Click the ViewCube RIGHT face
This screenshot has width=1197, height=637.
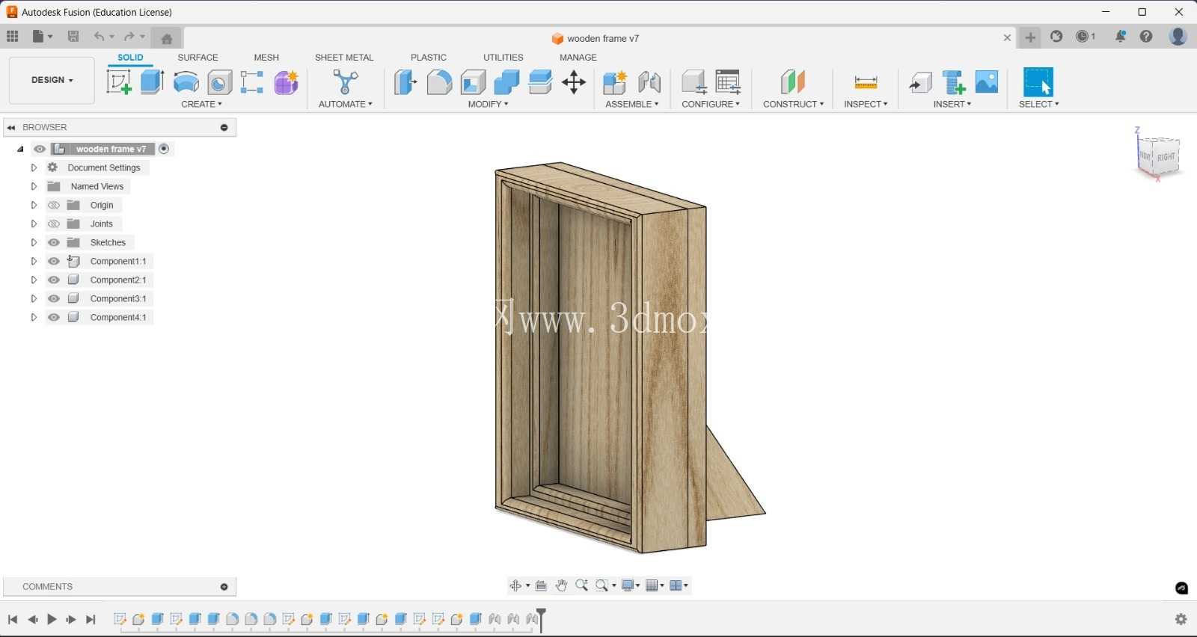coord(1166,156)
